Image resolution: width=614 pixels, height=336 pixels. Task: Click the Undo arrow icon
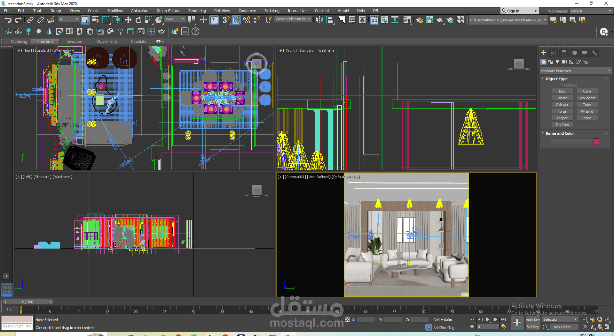click(8, 20)
